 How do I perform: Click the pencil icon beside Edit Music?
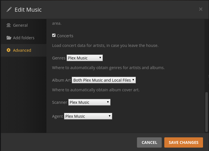tap(9, 9)
